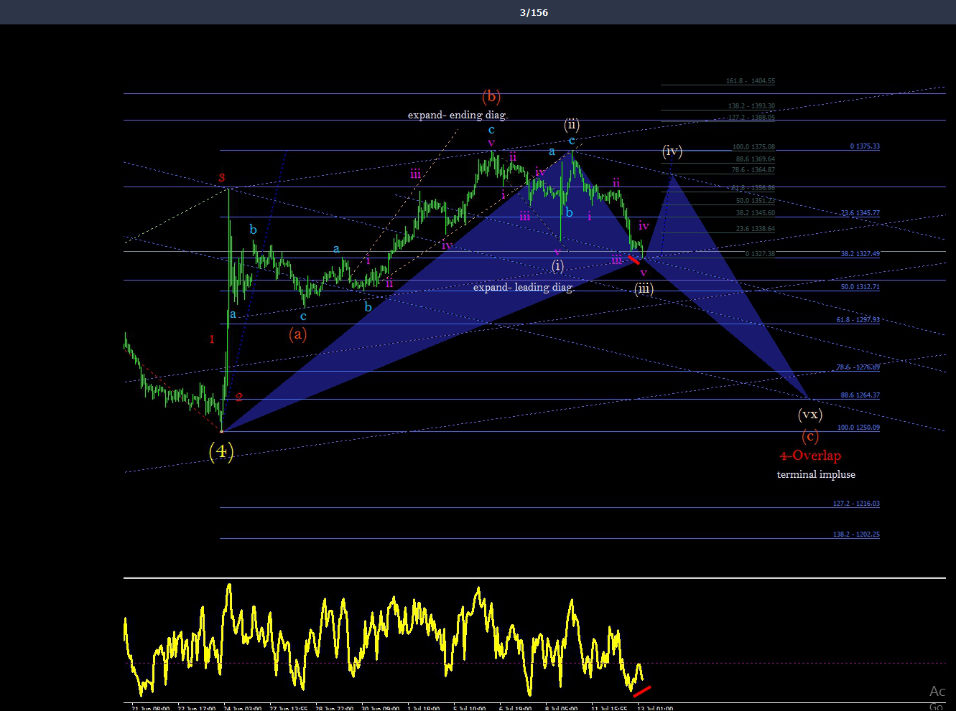The width and height of the screenshot is (956, 711).
Task: Select the '38.2 1327.49' level label
Action: coord(860,254)
